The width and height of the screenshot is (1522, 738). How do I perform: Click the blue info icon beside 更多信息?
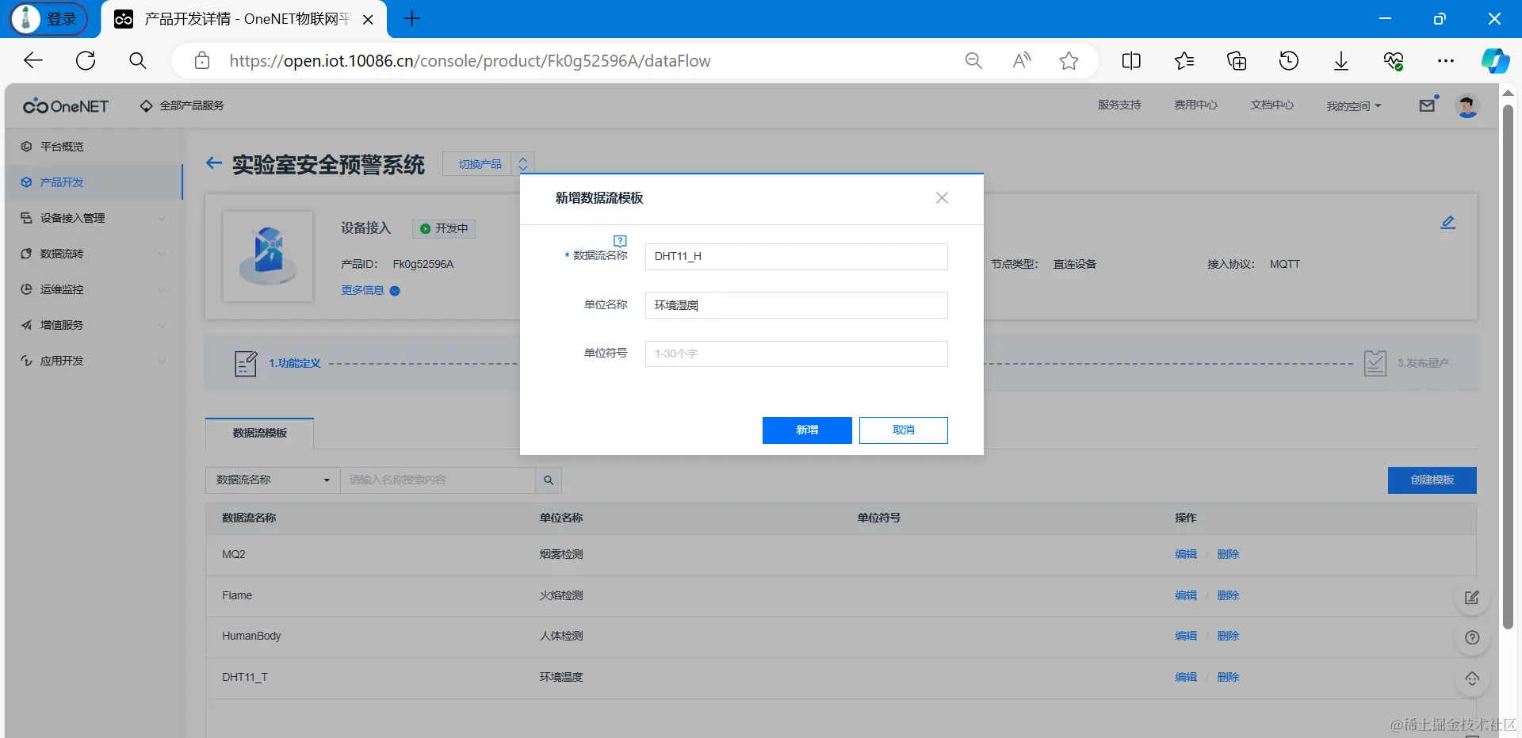click(x=395, y=291)
